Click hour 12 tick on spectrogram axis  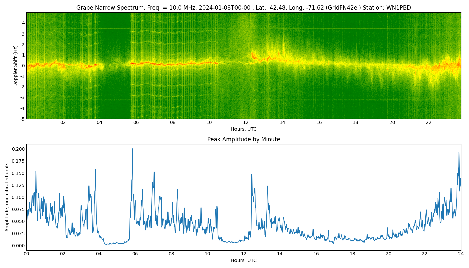click(x=246, y=123)
